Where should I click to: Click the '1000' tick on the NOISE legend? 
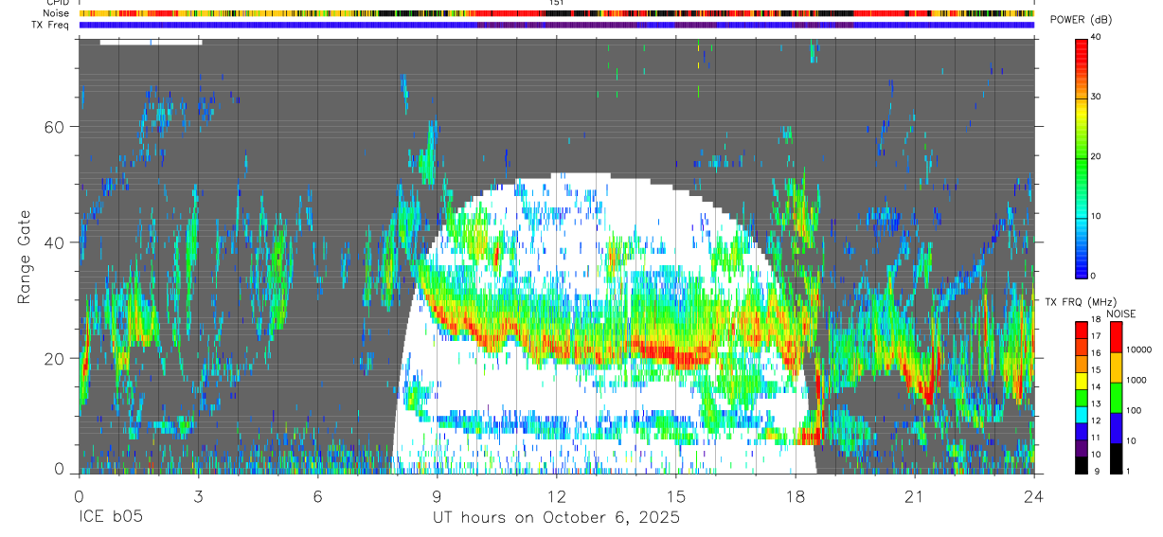1136,380
